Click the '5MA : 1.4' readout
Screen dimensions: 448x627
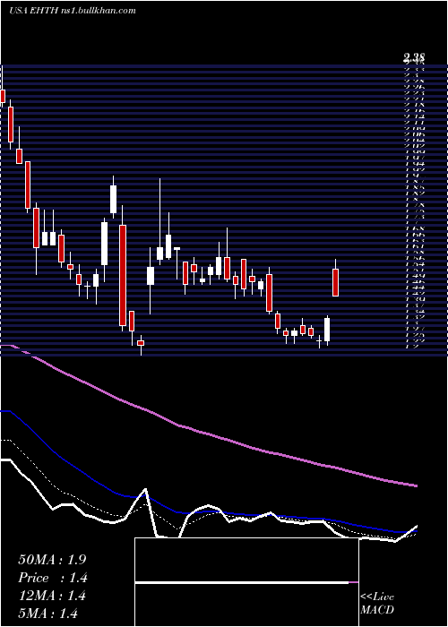pos(47,614)
